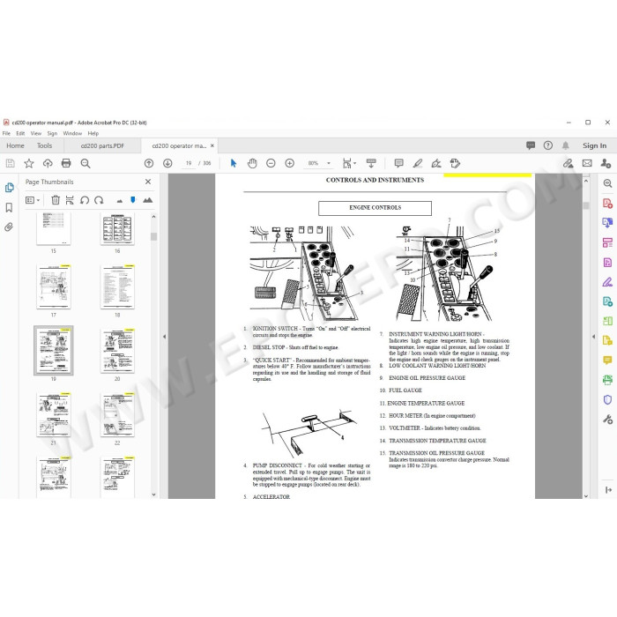Open the Attachments paperclip panel
The width and height of the screenshot is (617, 617).
pyautogui.click(x=9, y=227)
